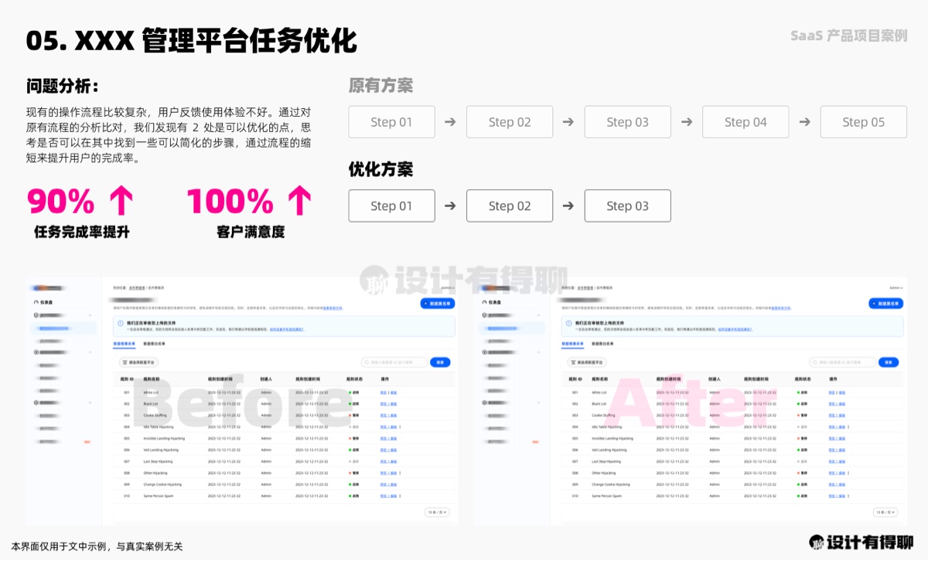928x561 pixels.
Task: Click the arrow between Step 04 and Step 05
Action: coord(804,122)
